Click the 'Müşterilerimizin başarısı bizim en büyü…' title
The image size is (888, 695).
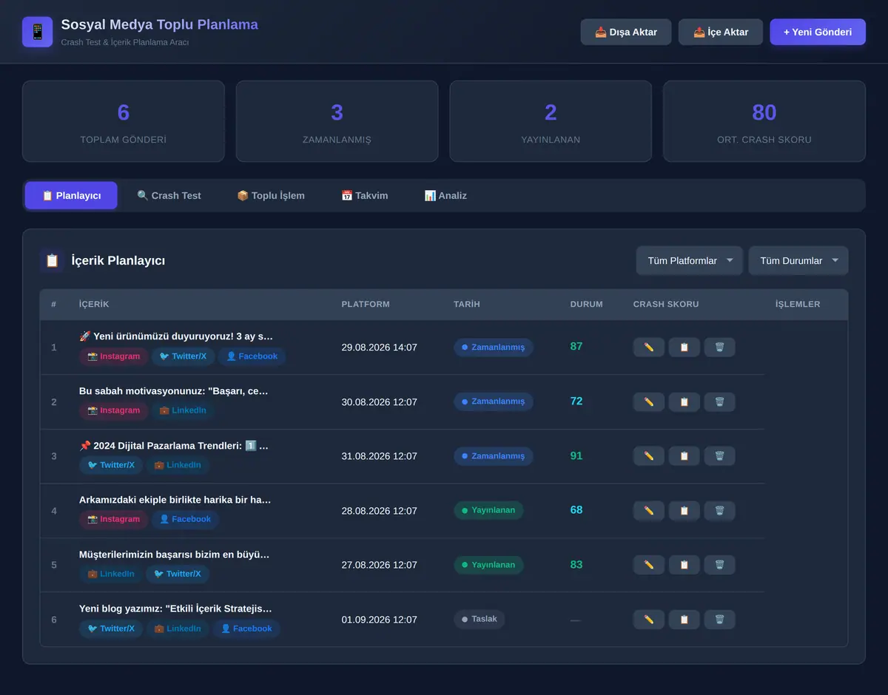(x=175, y=555)
